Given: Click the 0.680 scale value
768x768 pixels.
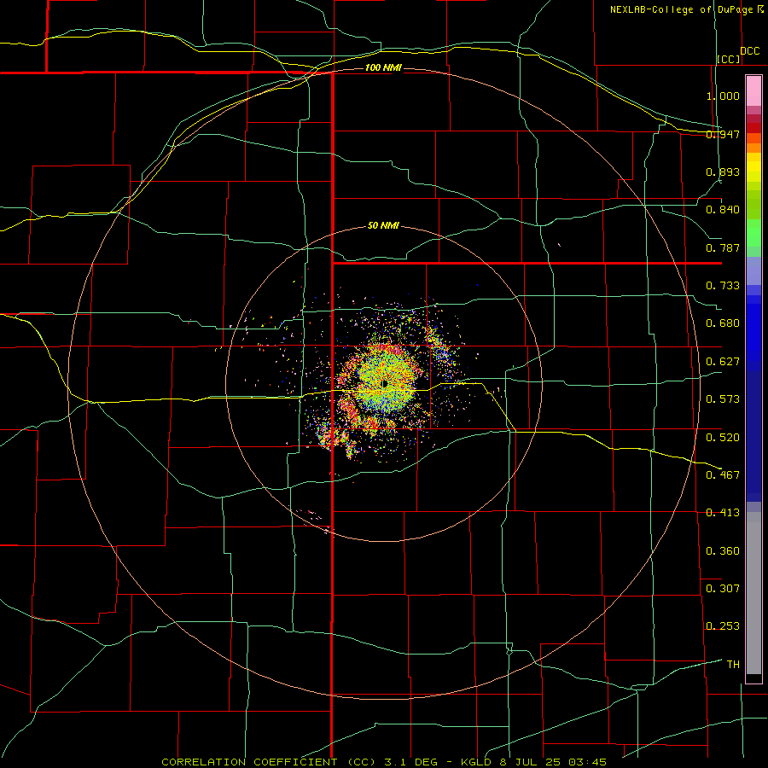Looking at the screenshot, I should pyautogui.click(x=723, y=323).
